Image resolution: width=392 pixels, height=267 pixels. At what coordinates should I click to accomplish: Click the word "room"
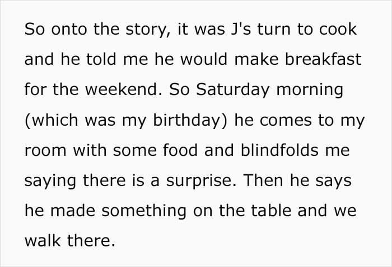point(45,151)
